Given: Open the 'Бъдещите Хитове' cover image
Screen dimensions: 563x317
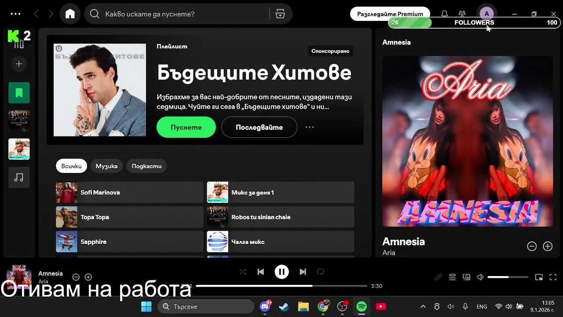Looking at the screenshot, I should (x=100, y=90).
